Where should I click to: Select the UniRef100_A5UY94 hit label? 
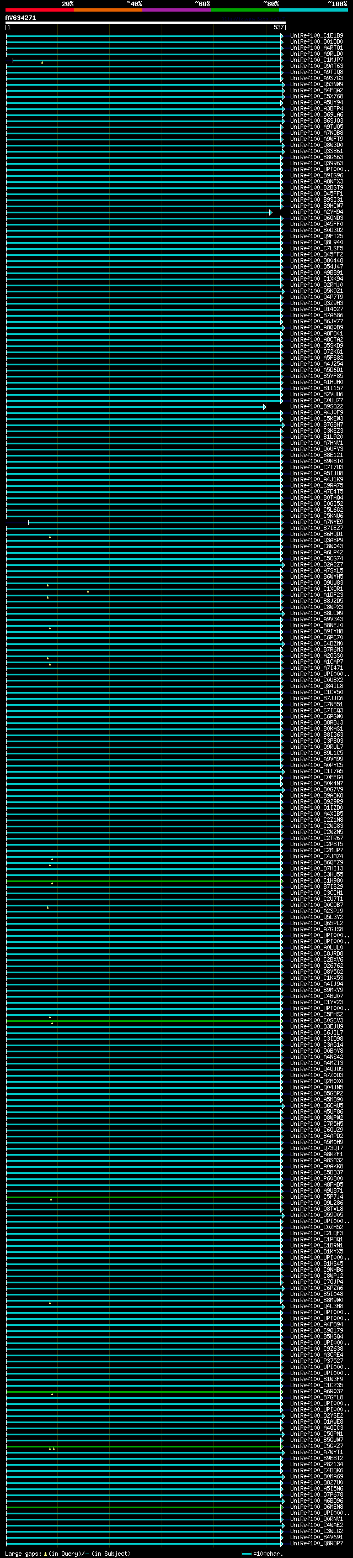click(x=316, y=102)
